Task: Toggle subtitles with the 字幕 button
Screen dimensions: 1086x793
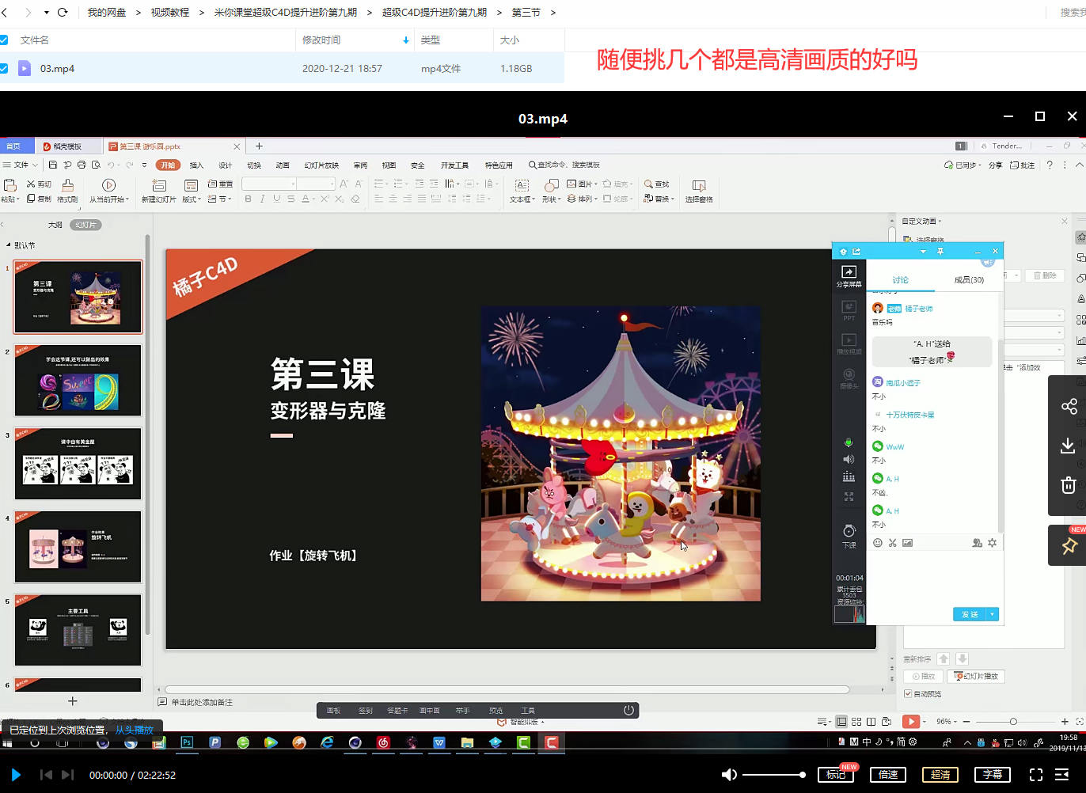Action: pyautogui.click(x=993, y=775)
